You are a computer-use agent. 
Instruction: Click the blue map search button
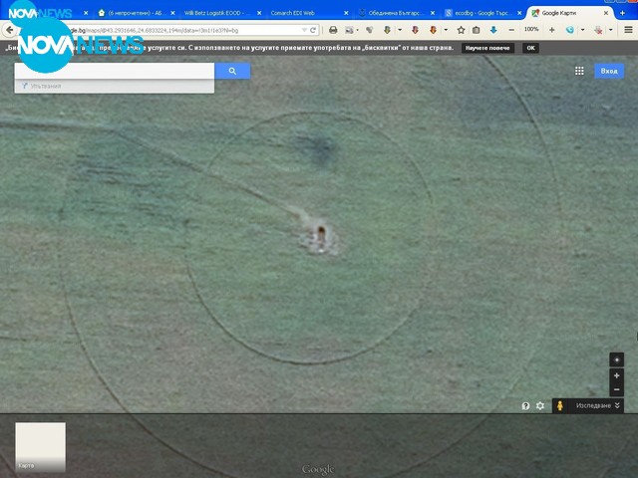[232, 72]
